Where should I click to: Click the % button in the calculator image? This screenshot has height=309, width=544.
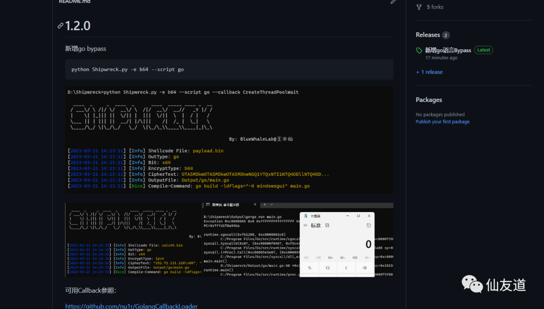[x=309, y=268]
